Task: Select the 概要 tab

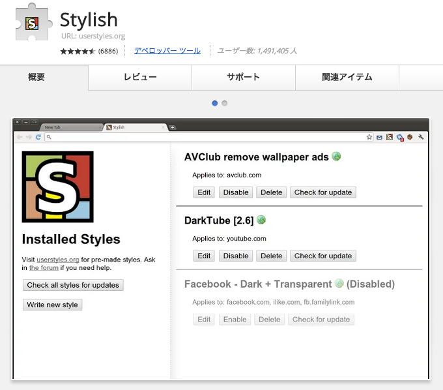Action: coord(36,77)
